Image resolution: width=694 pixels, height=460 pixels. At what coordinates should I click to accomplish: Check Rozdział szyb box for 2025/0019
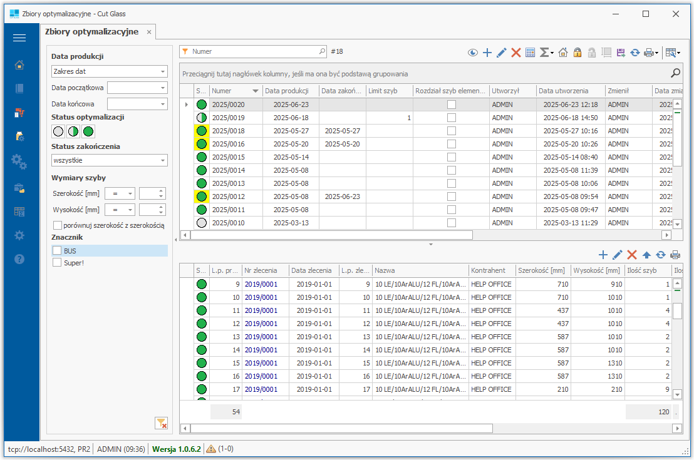(452, 118)
